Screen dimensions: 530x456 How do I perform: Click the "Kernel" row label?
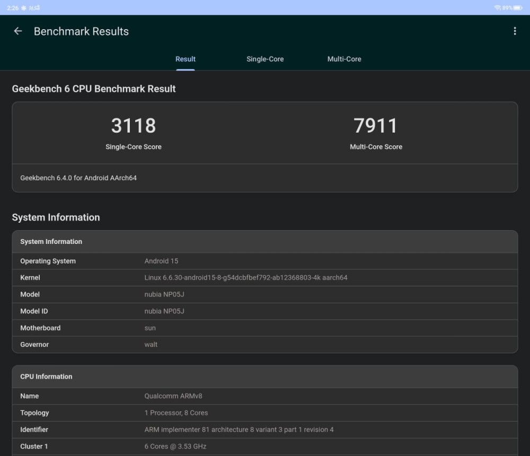point(30,278)
